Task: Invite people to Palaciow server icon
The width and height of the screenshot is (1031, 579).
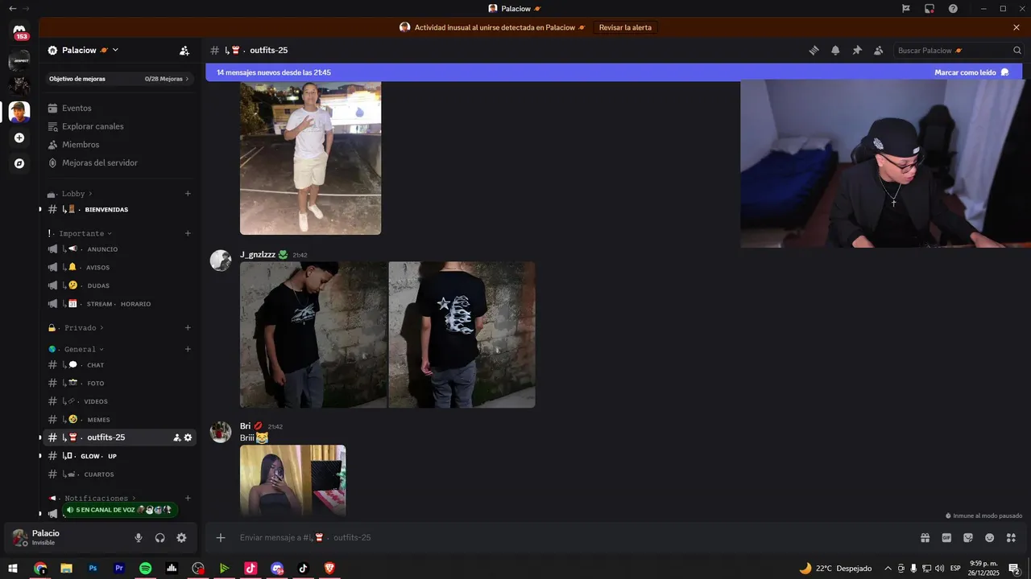Action: coord(184,50)
